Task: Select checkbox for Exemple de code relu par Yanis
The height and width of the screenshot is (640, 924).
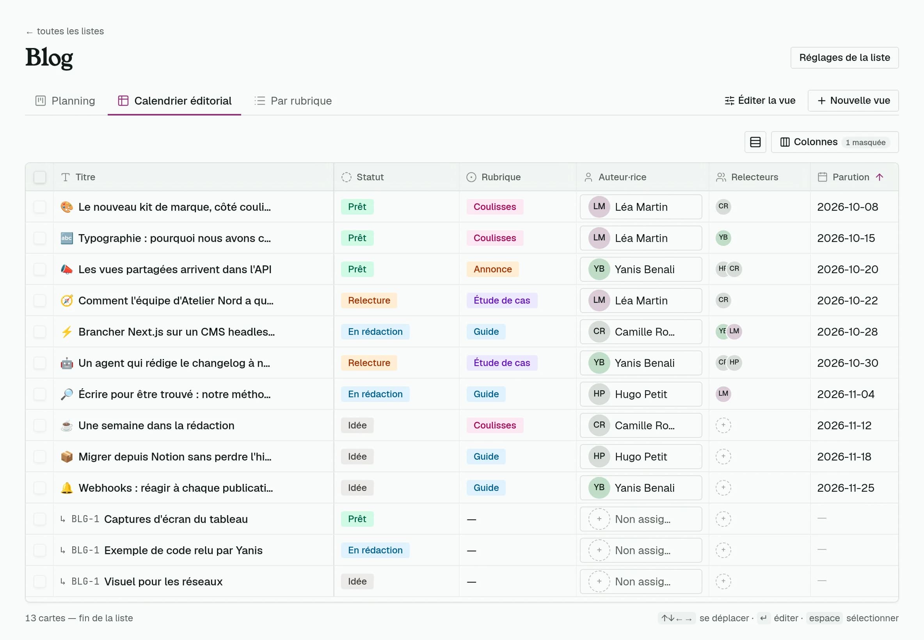Action: pos(40,551)
